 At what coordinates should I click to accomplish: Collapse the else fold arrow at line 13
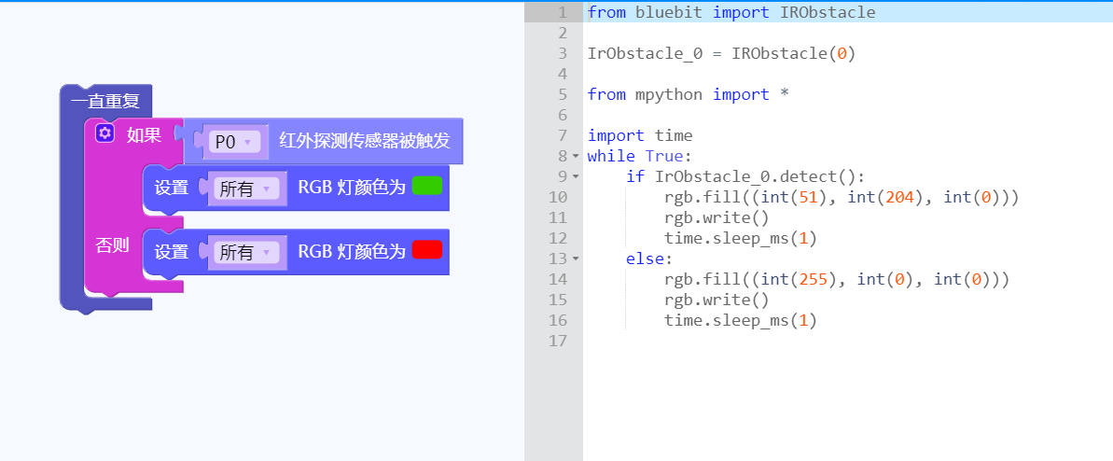point(576,258)
